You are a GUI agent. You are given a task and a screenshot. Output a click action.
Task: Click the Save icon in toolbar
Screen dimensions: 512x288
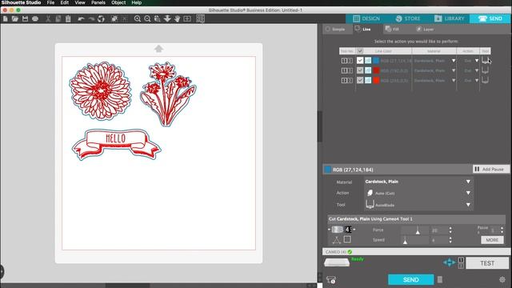pos(25,18)
